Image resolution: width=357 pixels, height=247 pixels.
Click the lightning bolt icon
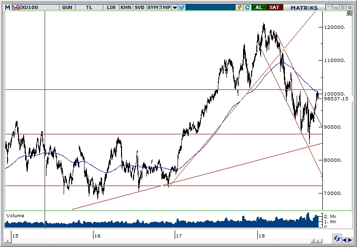point(240,8)
